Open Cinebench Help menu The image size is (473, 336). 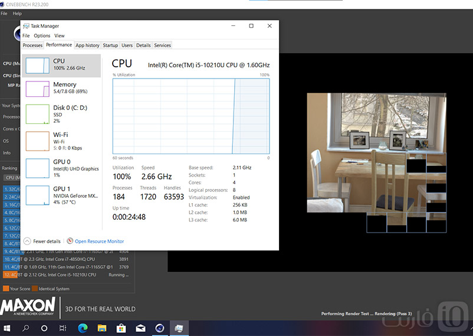[17, 14]
